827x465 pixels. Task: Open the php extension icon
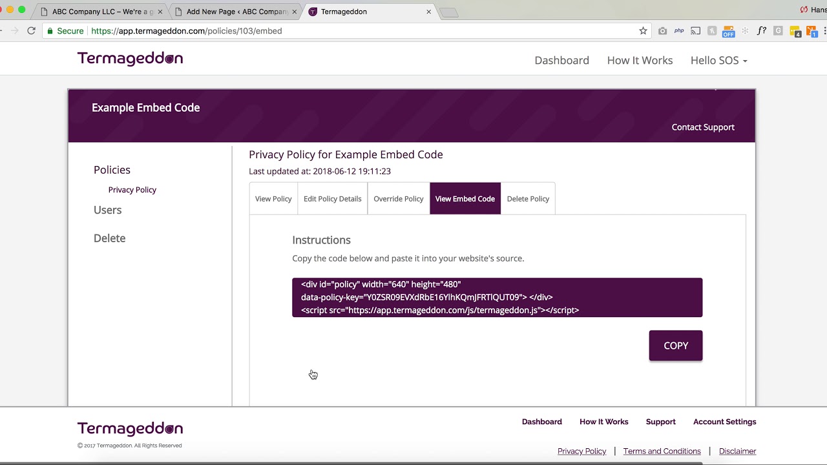pos(679,30)
